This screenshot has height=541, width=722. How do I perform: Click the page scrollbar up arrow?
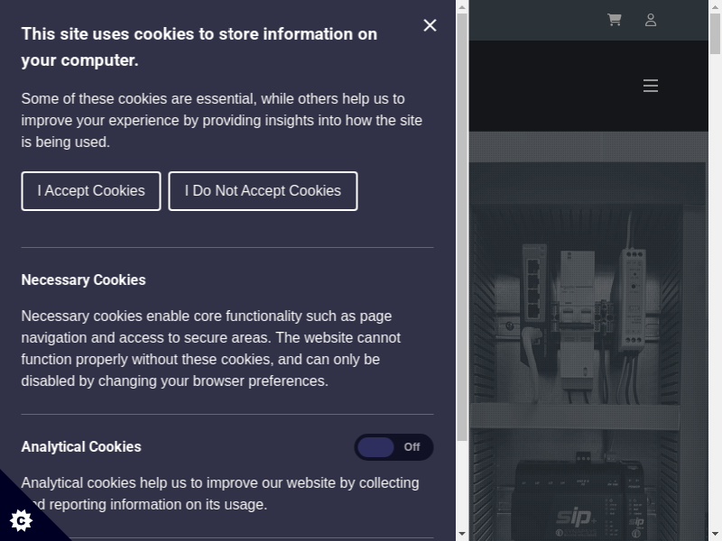click(x=715, y=7)
